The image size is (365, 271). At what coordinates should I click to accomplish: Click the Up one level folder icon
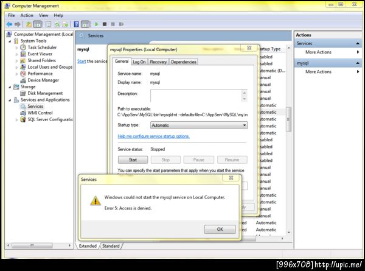29,24
